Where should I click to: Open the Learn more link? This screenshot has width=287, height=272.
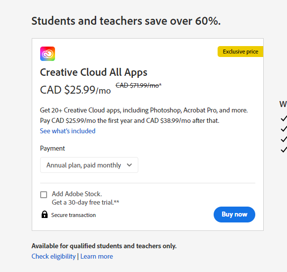[x=97, y=256]
